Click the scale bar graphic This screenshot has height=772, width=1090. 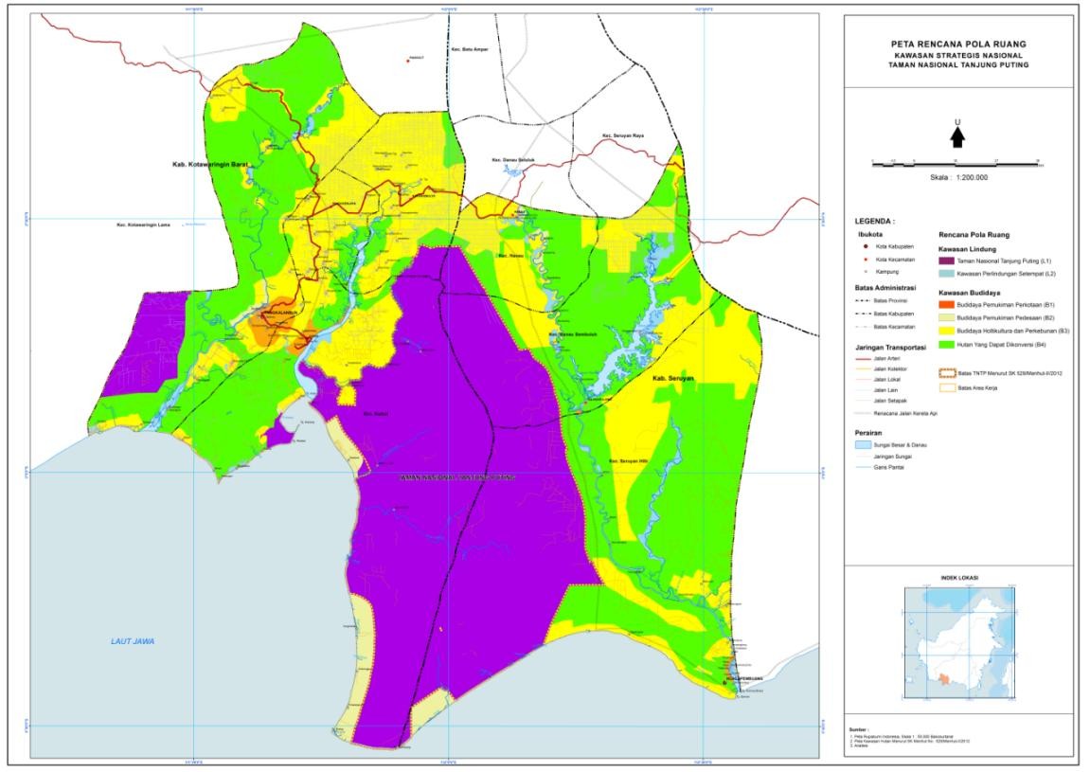(956, 164)
